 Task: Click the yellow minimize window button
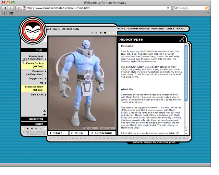[8, 2]
